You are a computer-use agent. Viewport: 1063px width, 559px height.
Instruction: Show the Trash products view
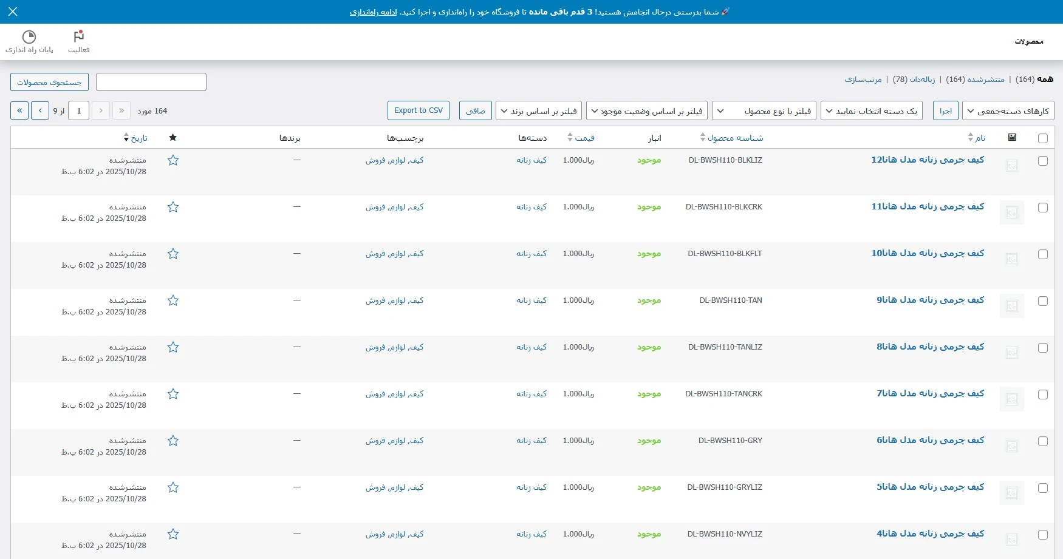point(921,80)
